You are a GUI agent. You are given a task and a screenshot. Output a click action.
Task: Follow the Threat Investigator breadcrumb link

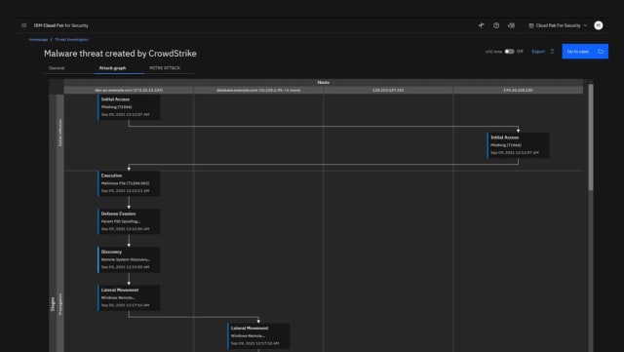pyautogui.click(x=71, y=39)
